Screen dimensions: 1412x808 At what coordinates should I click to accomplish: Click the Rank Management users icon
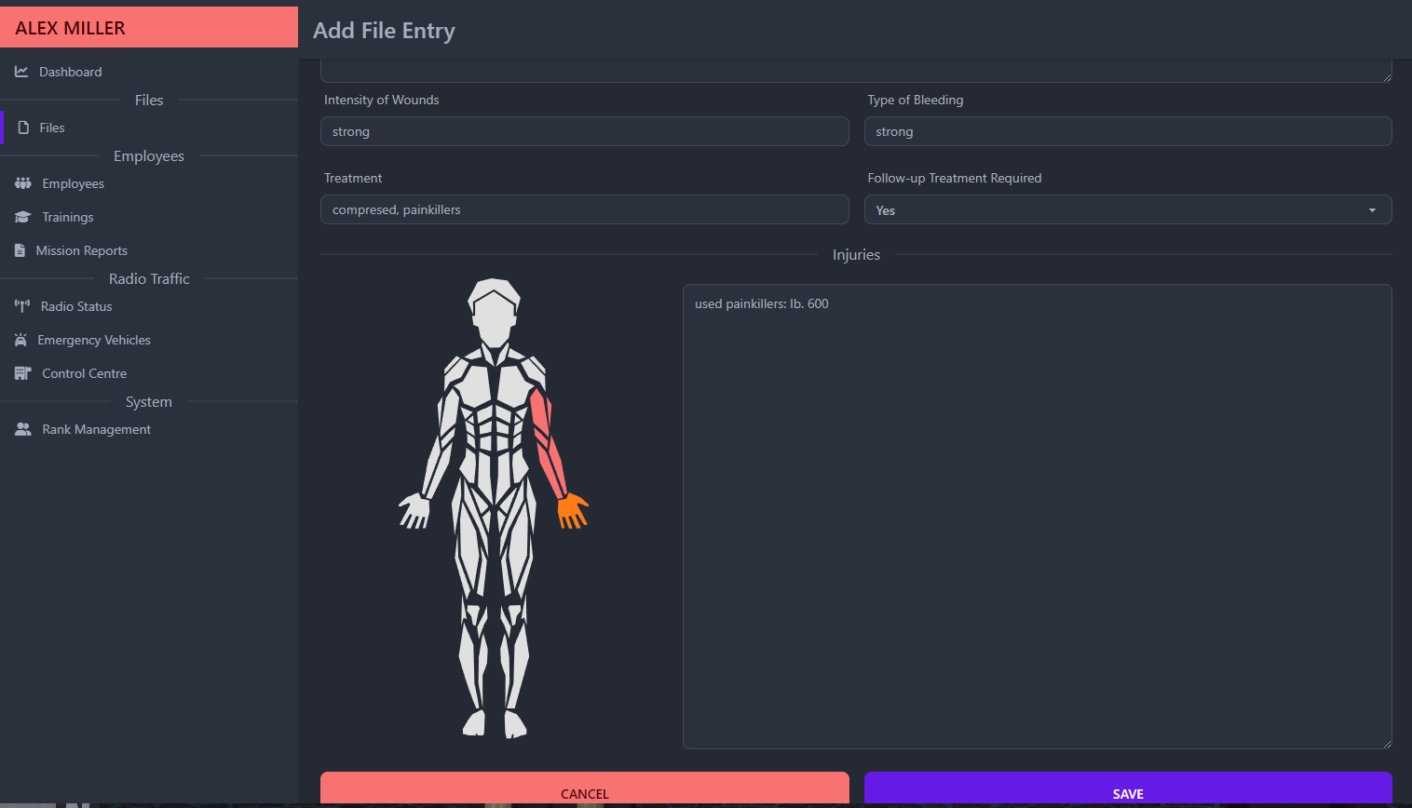(21, 428)
